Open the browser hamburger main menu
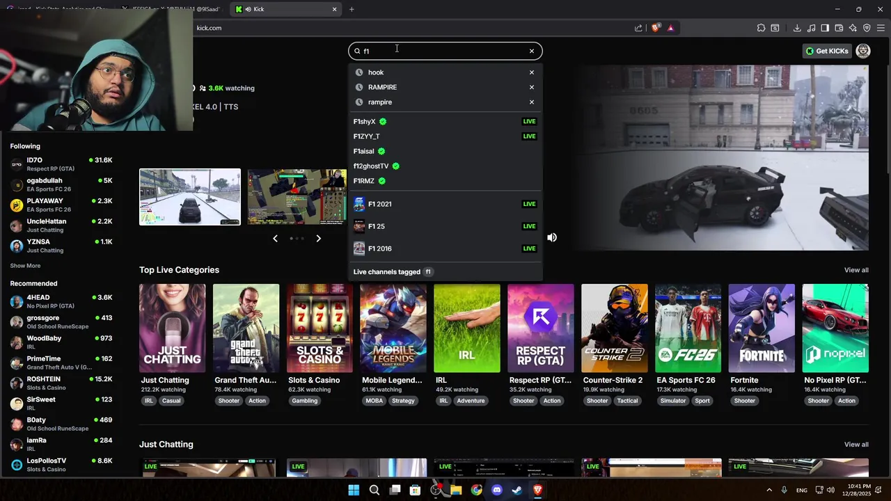This screenshot has height=501, width=891. 881,28
